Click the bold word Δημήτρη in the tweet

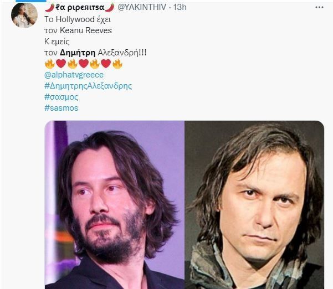78,53
